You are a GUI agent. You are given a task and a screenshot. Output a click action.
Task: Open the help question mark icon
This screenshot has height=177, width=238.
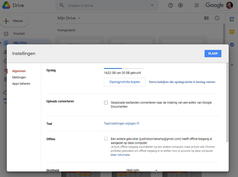tap(171, 6)
